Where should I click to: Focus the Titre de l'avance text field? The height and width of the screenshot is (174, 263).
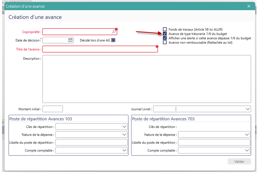(100, 49)
